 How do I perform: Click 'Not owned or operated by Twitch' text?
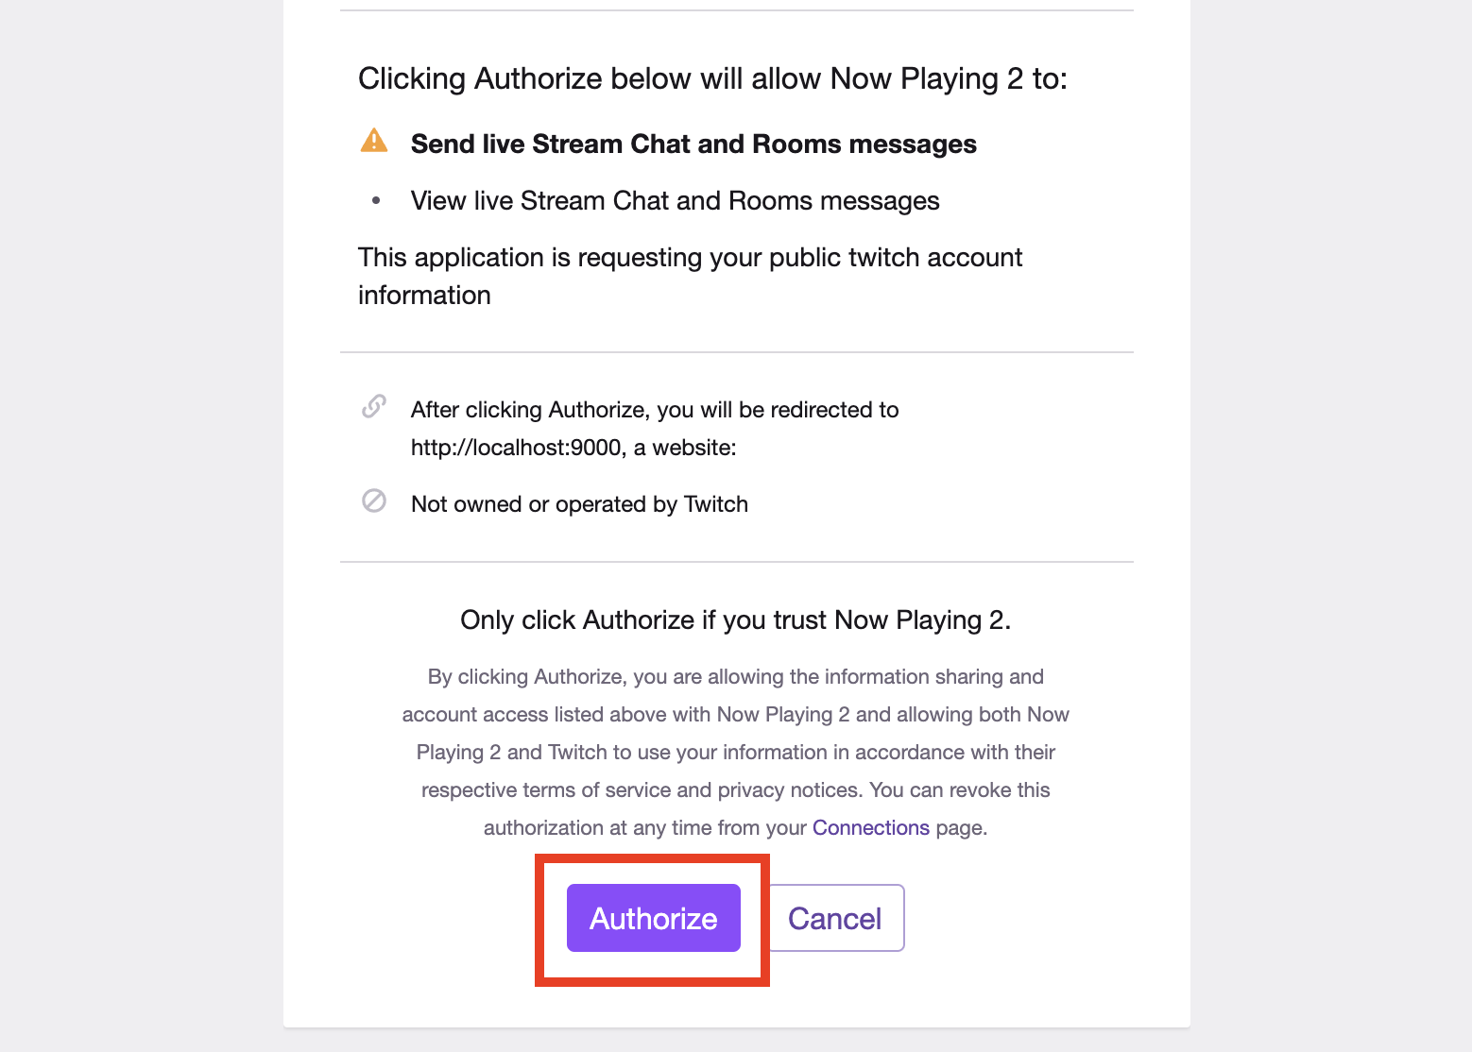click(579, 504)
